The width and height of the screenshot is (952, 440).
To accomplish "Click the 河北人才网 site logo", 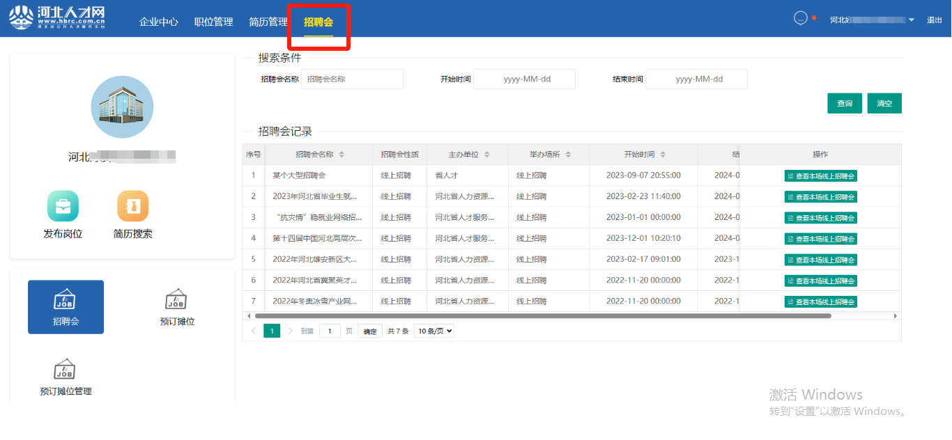I will tap(57, 18).
